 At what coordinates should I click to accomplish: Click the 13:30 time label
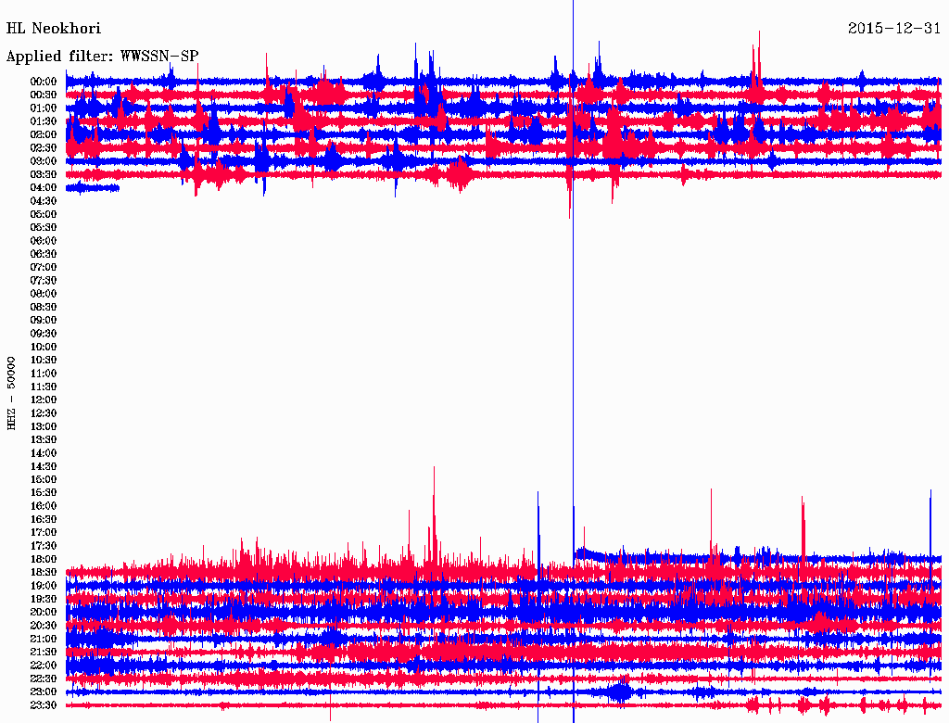44,440
